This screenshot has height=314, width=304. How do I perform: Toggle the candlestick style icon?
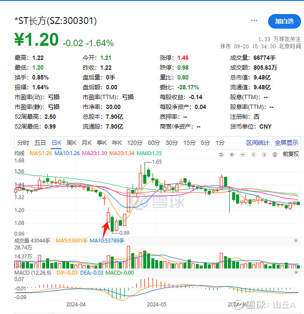tap(275, 155)
